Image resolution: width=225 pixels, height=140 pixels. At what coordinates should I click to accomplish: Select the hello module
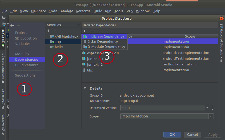point(56,47)
